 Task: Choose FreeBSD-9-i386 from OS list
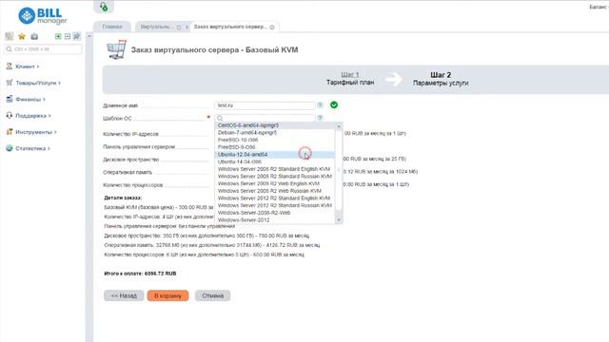point(275,147)
